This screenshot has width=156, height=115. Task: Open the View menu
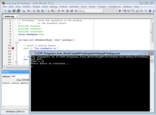coord(18,7)
